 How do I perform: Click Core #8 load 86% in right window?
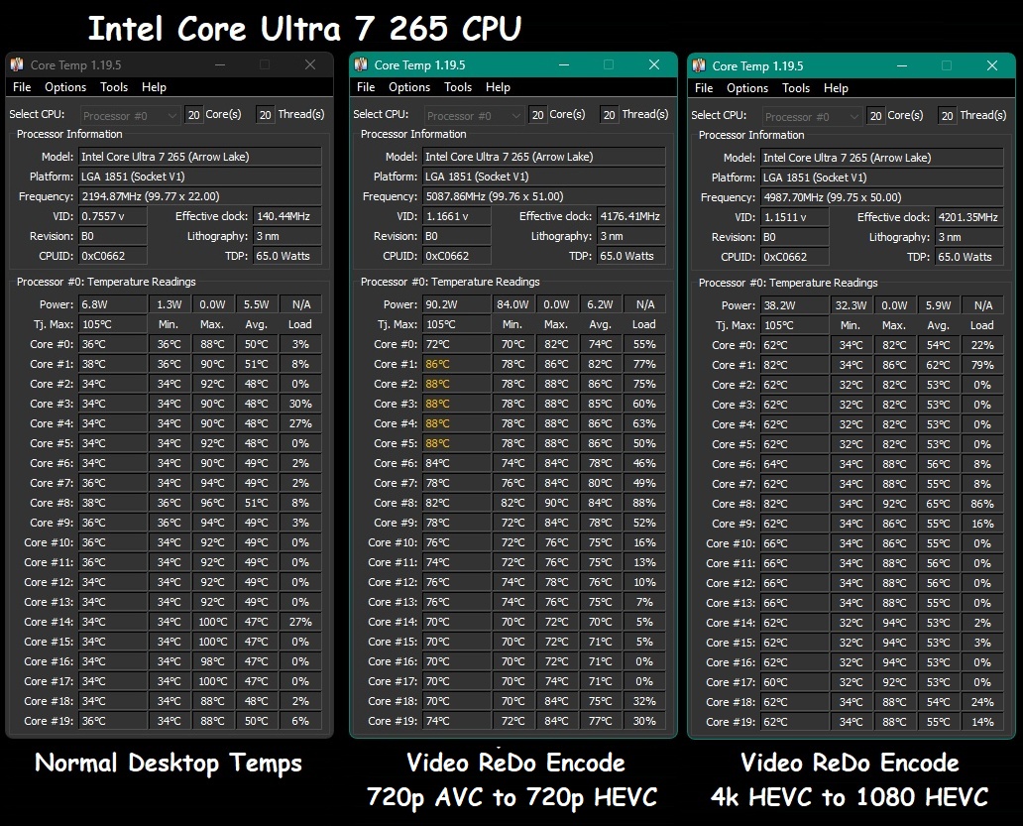(982, 504)
